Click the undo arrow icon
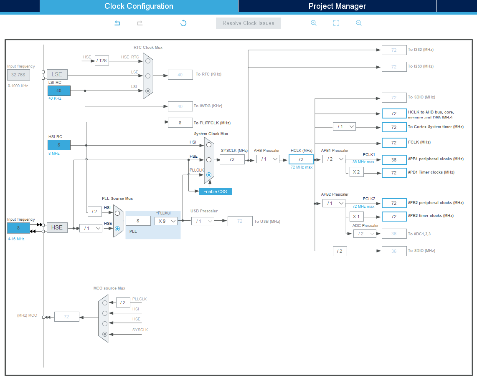The image size is (477, 378). [117, 23]
